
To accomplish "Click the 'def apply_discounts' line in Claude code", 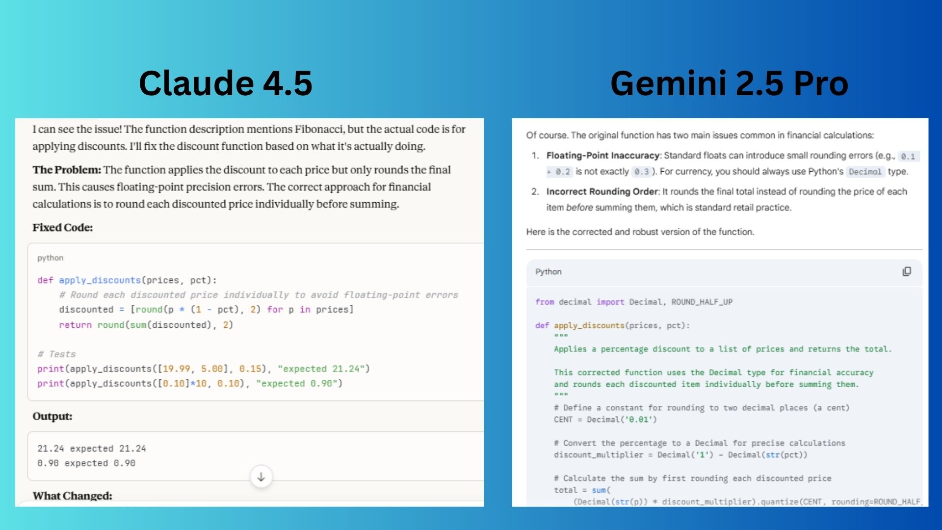I will point(127,280).
